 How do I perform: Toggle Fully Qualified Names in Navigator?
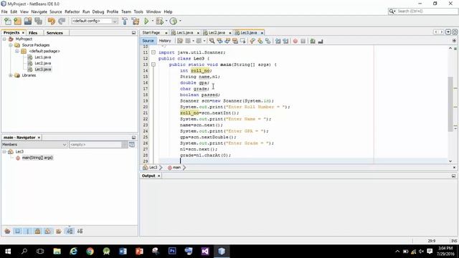[x=59, y=231]
